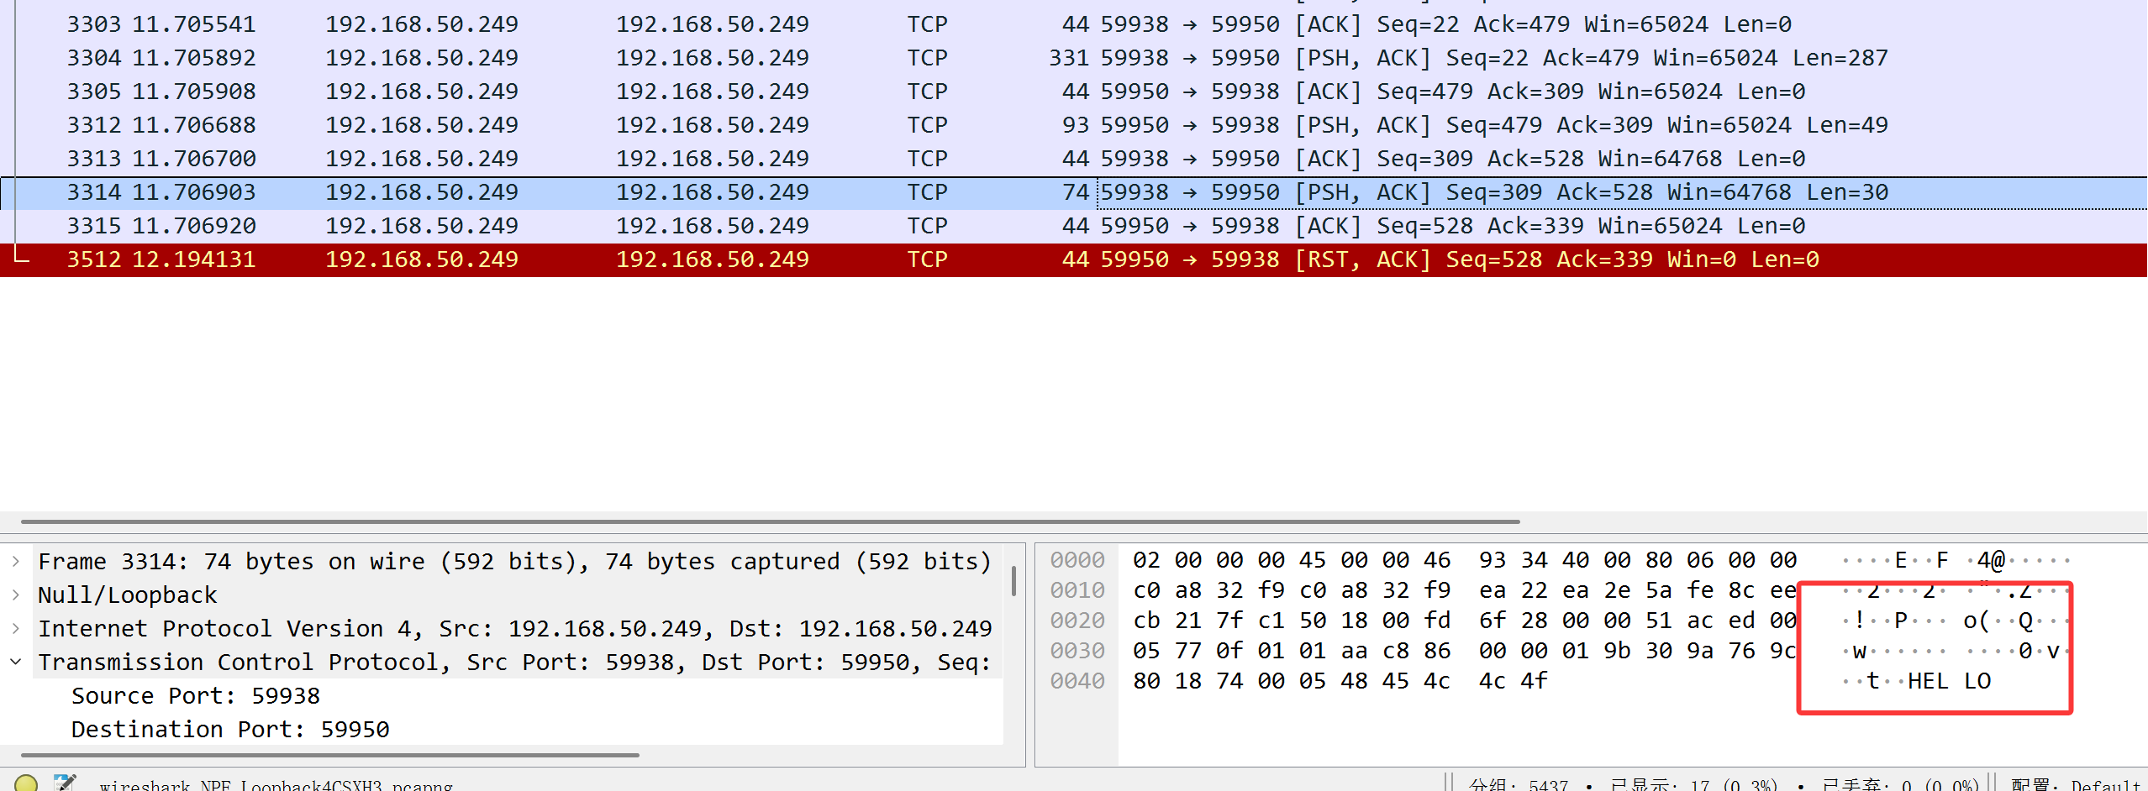Open capture file properties notepad icon
This screenshot has width=2148, height=791.
click(65, 783)
